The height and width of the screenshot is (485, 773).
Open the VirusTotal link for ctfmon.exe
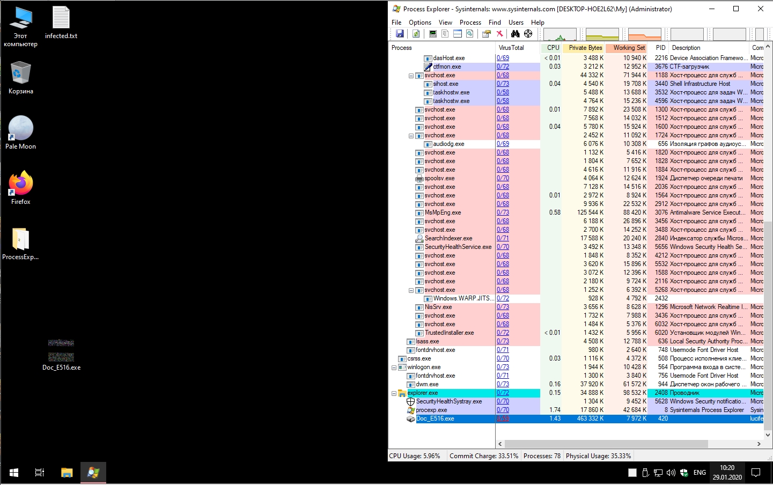[503, 67]
